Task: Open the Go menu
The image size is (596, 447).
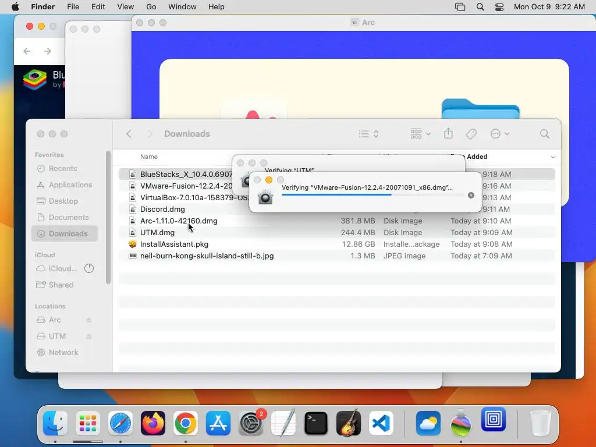Action: click(151, 7)
